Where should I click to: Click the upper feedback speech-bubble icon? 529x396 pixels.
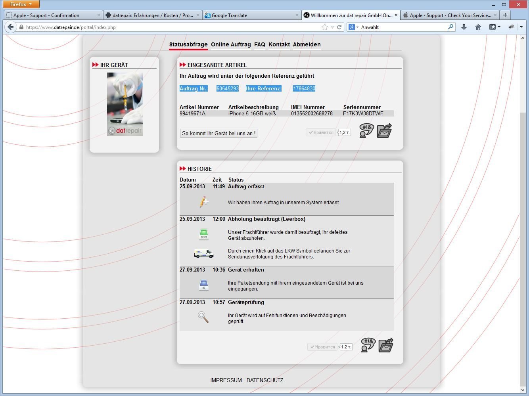pos(366,130)
